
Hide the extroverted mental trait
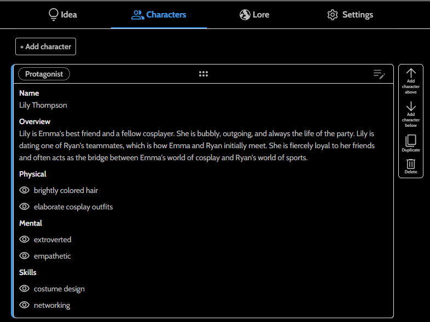click(24, 239)
